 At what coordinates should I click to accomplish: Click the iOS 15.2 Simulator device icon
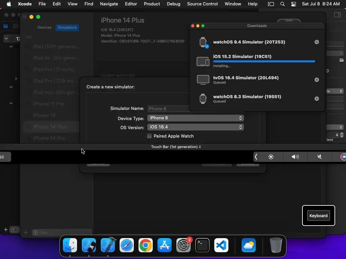tap(203, 61)
